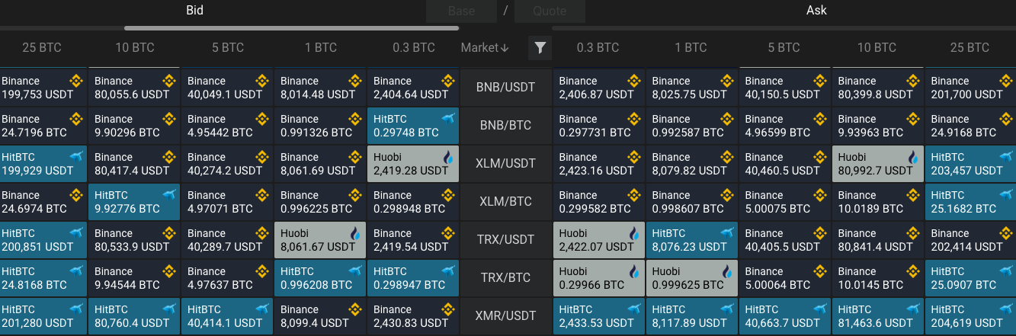This screenshot has width=1016, height=336.
Task: Click the Binance 8,025.75 USDT ask cell
Action: (x=692, y=88)
